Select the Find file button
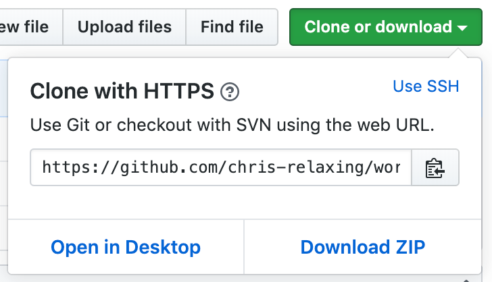This screenshot has height=282, width=492. point(232,27)
